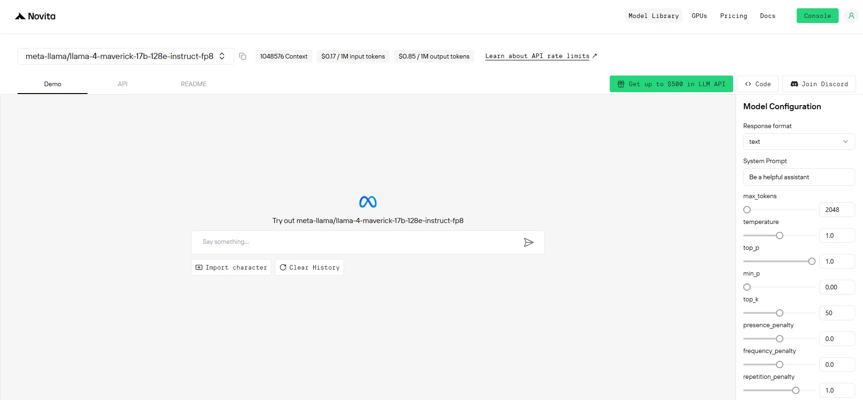Click the 1048576 Context badge
863x400 pixels.
tap(284, 56)
